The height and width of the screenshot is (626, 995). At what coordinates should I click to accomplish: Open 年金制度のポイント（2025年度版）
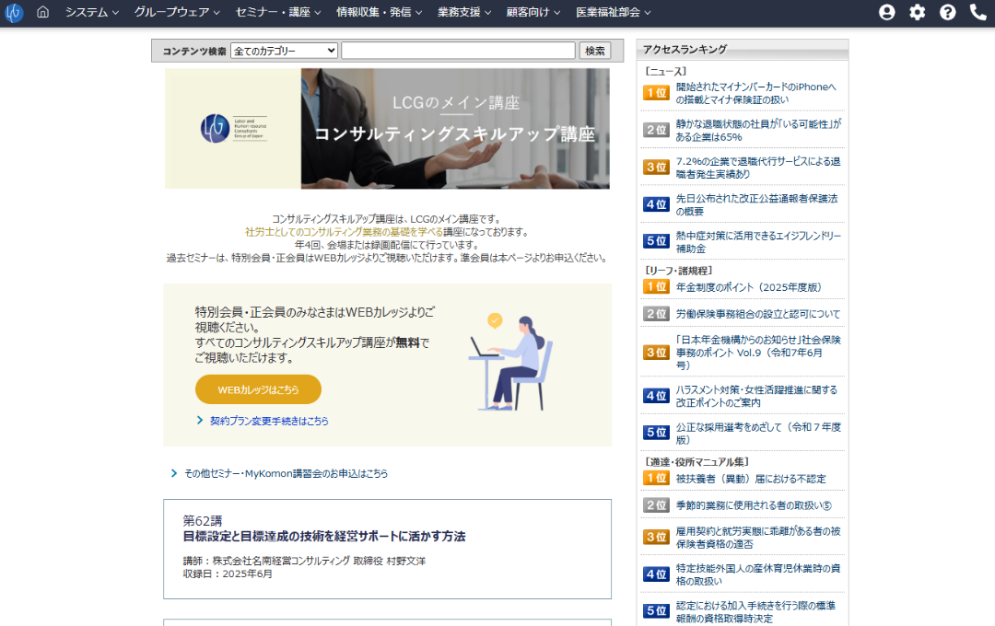pyautogui.click(x=749, y=287)
